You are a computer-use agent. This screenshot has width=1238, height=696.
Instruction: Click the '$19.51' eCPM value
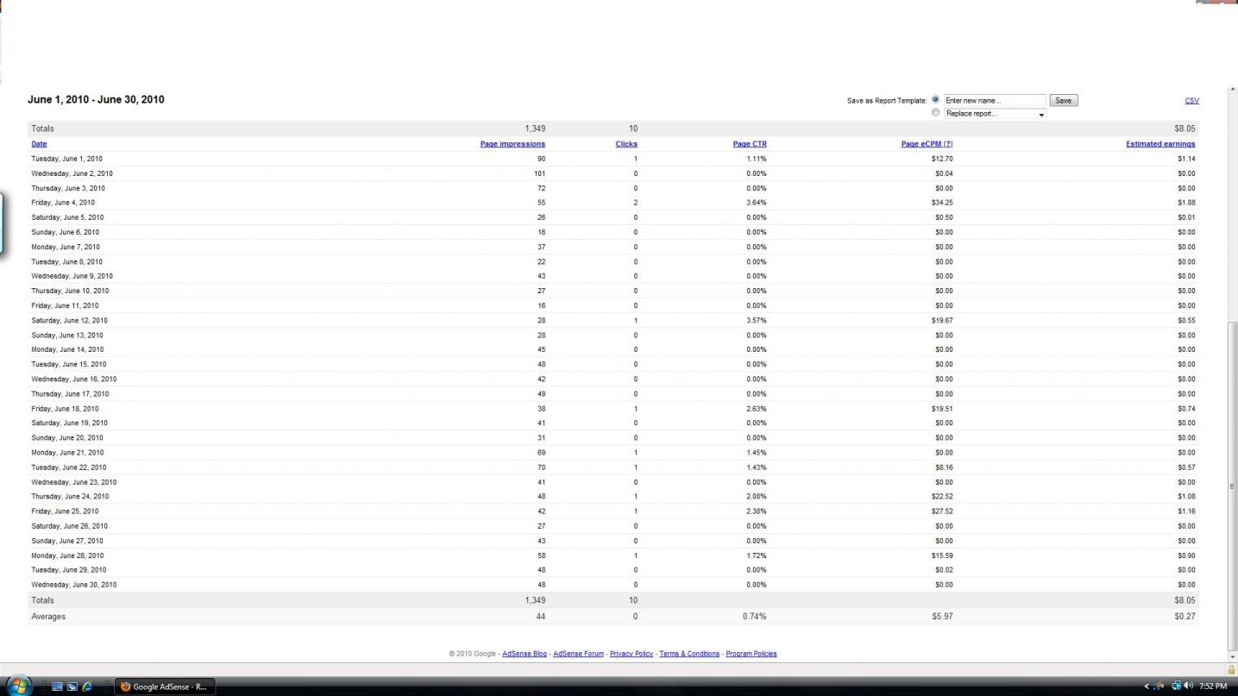tap(942, 409)
